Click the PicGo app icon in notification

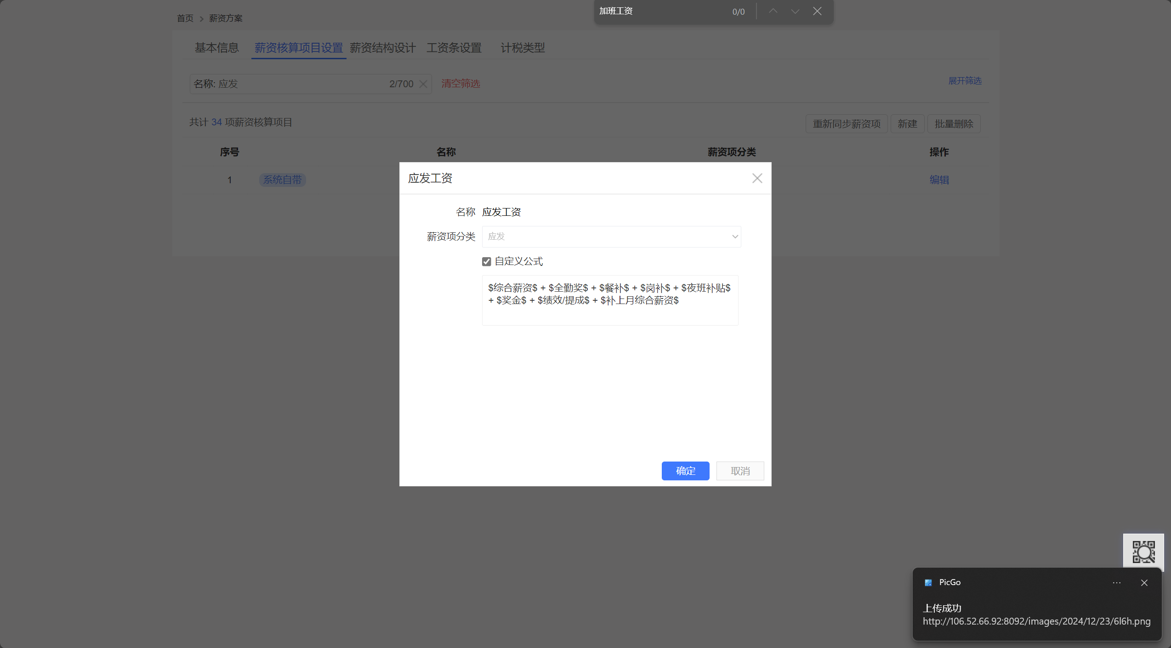click(928, 583)
